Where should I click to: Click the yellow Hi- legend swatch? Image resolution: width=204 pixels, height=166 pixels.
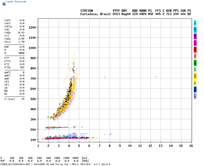[x=195, y=83]
